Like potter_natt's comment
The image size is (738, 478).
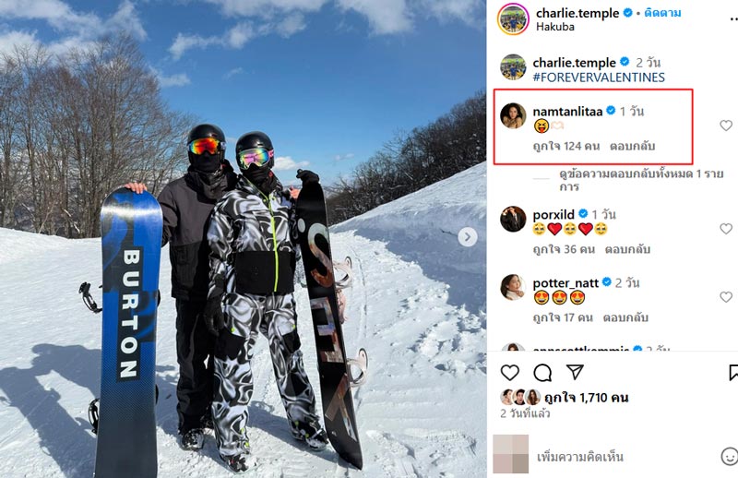tap(726, 297)
